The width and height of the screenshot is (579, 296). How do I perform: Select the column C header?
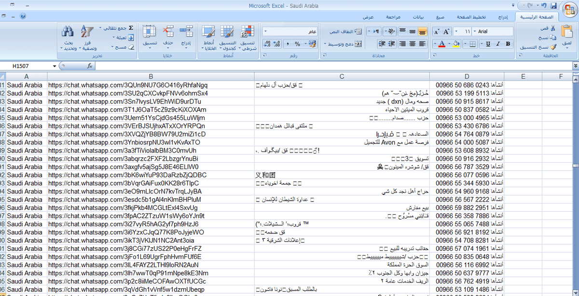click(342, 76)
